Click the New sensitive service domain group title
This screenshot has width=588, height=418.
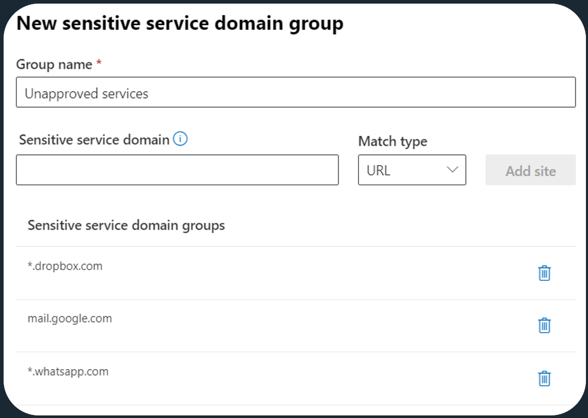pos(181,23)
